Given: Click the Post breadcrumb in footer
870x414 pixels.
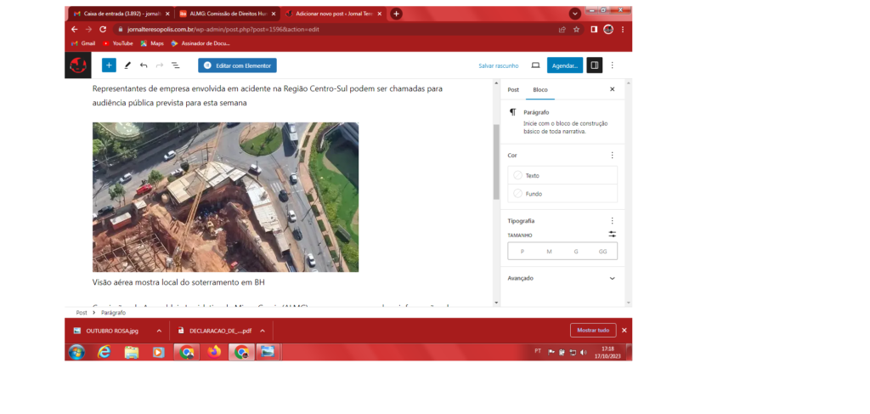Looking at the screenshot, I should click(82, 313).
